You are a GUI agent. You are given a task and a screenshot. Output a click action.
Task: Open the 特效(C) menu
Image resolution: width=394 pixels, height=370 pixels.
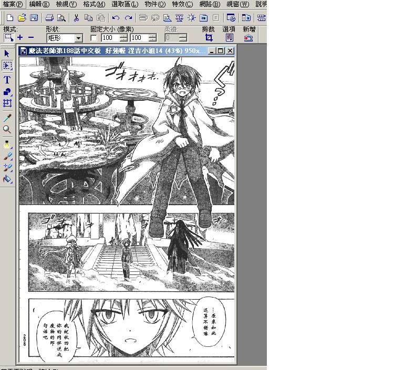tap(182, 4)
